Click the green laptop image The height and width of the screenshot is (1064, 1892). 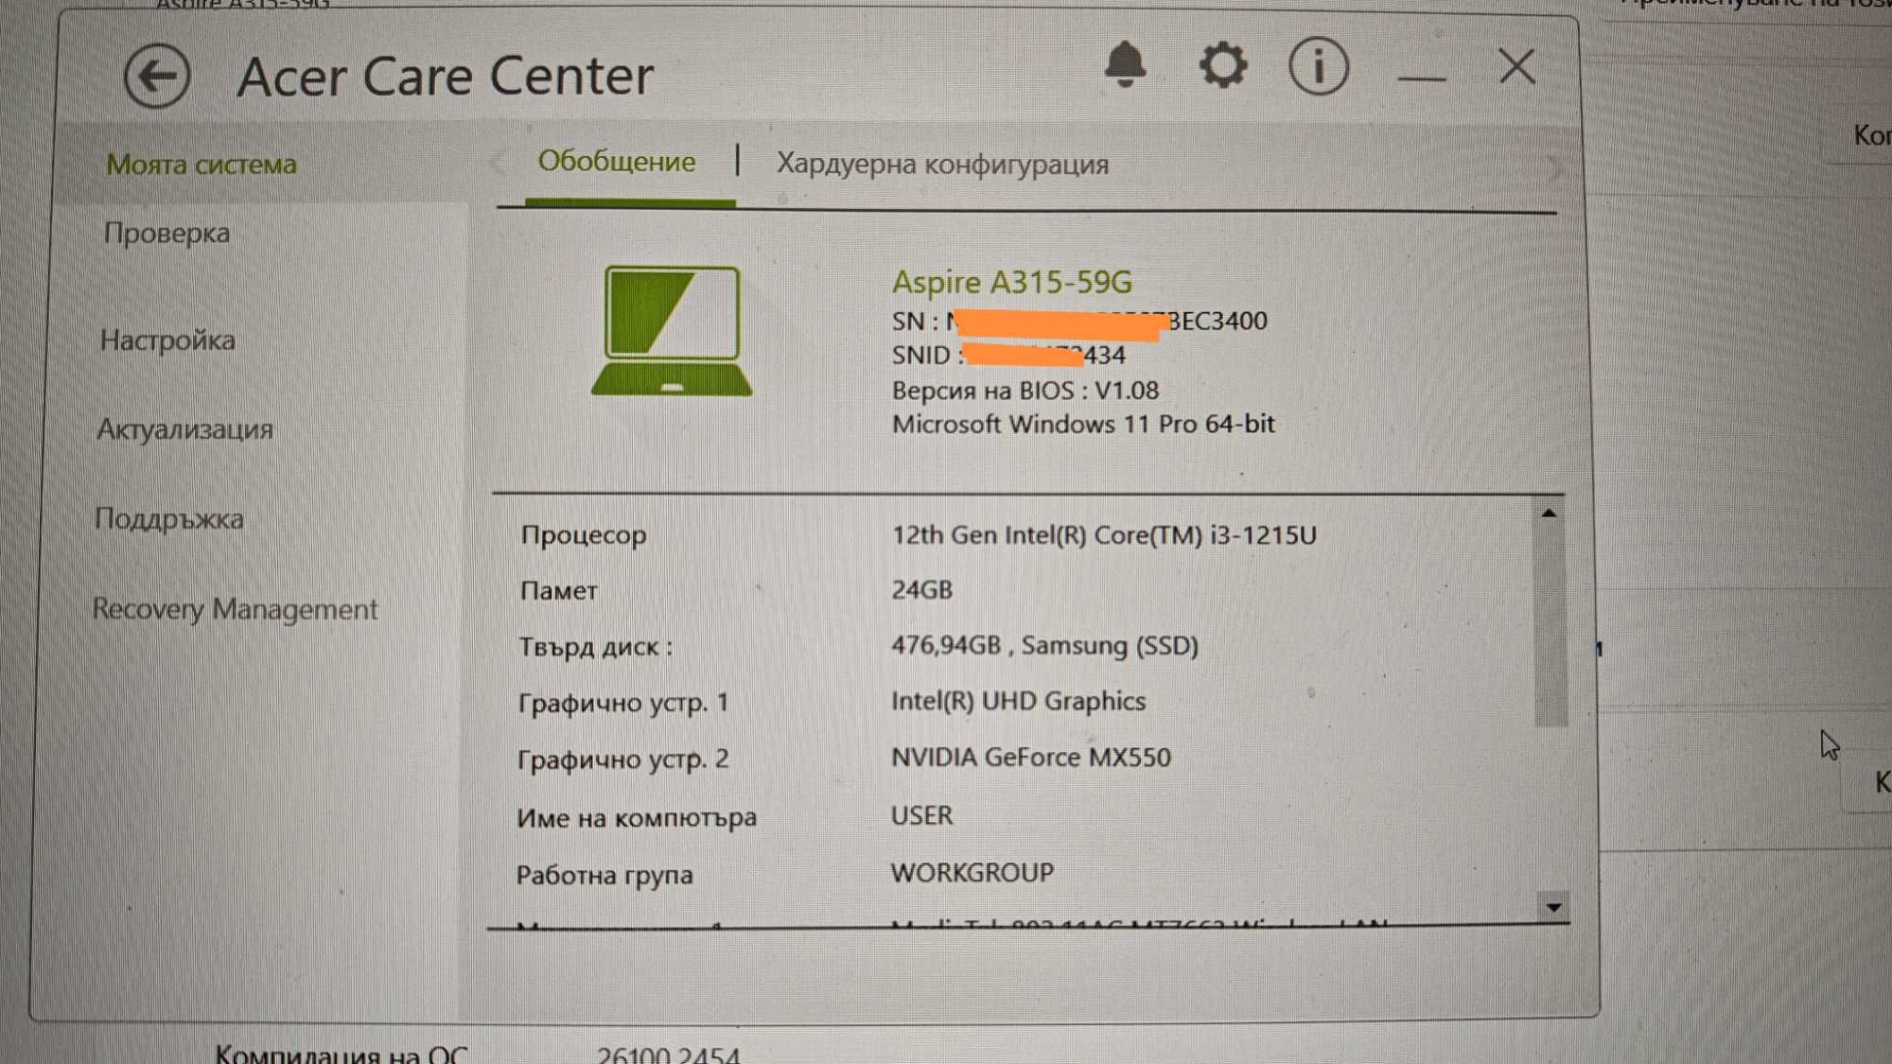click(672, 330)
